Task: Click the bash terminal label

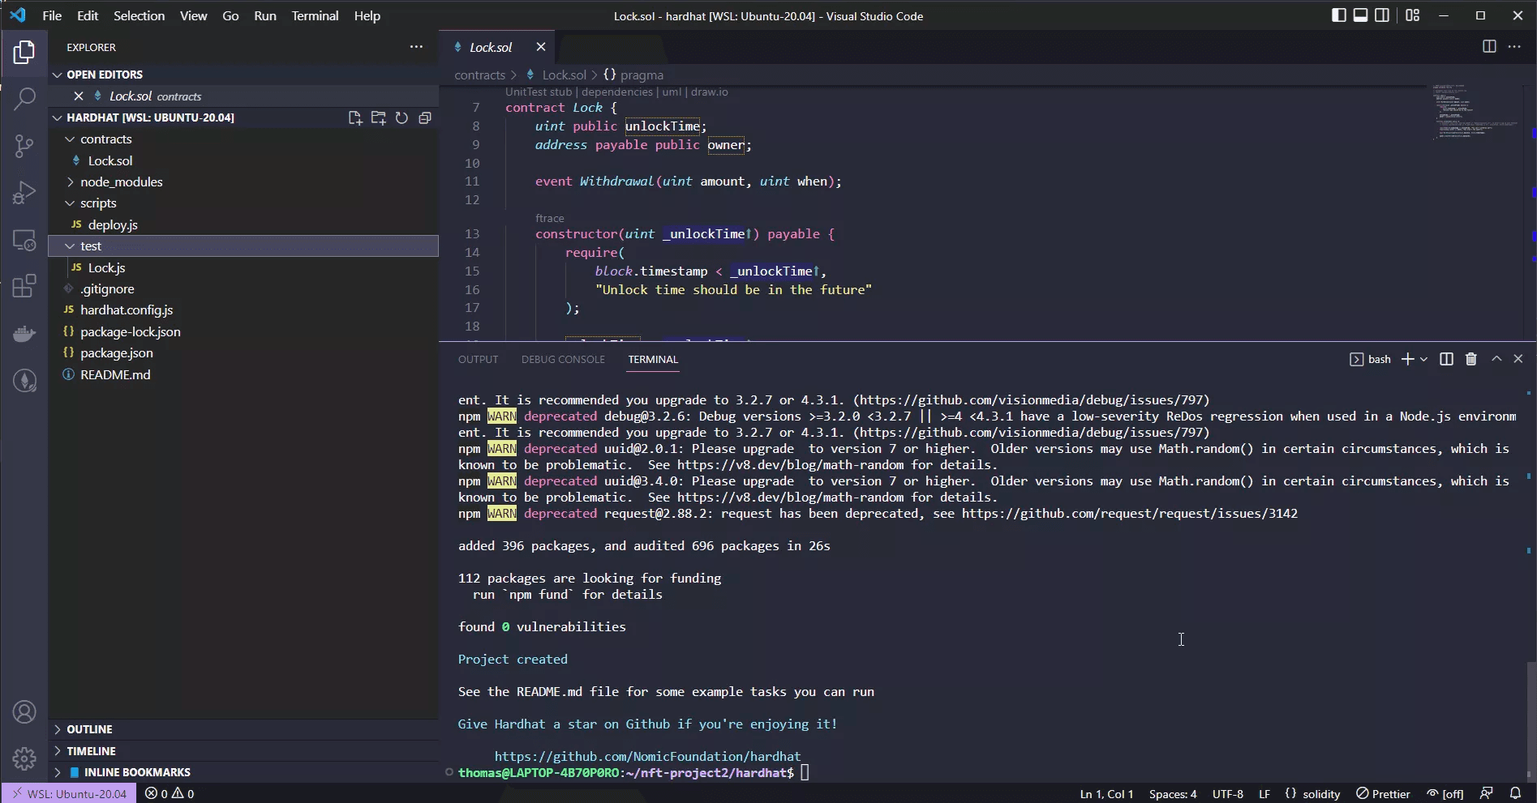Action: (1371, 359)
